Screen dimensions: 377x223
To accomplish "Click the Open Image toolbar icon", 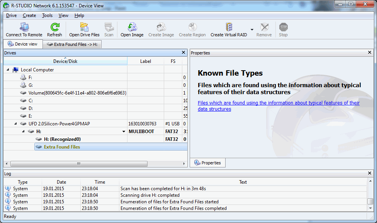I will click(132, 28).
